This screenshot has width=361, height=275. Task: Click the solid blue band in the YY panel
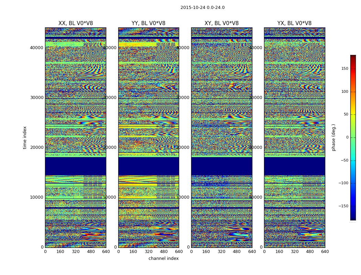pos(149,166)
